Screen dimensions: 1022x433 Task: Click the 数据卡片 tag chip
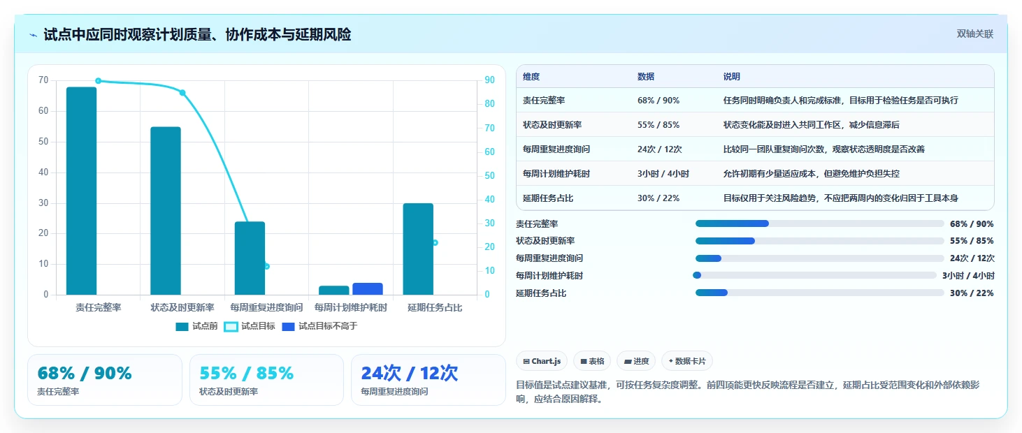pyautogui.click(x=686, y=361)
